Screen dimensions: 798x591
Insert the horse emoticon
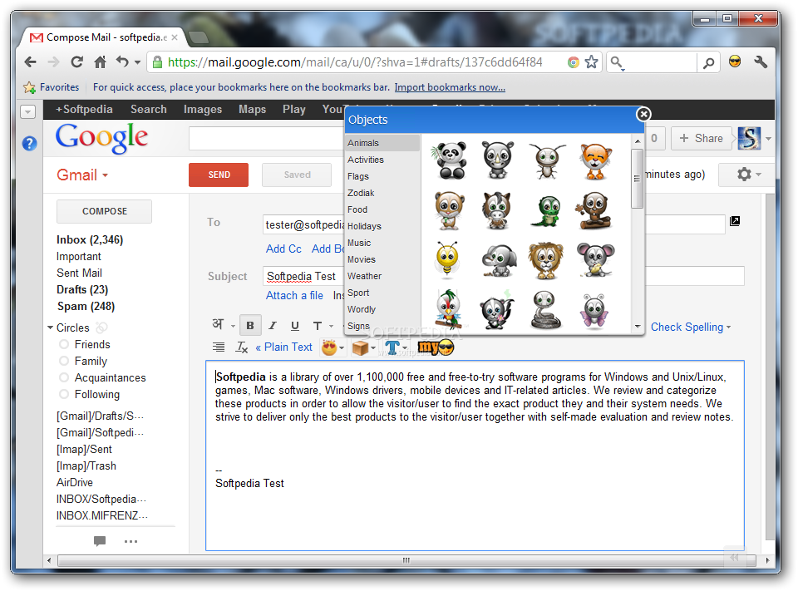tap(497, 211)
